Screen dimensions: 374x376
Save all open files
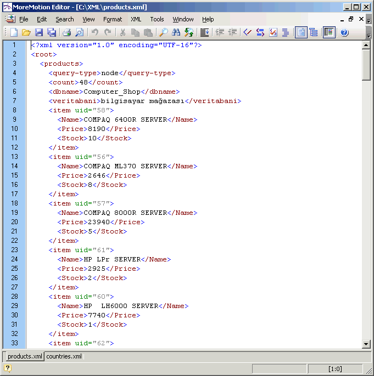[x=52, y=32]
